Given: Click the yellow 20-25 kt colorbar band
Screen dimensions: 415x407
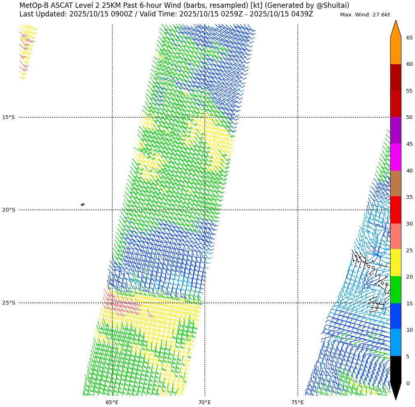Looking at the screenshot, I should tap(395, 263).
